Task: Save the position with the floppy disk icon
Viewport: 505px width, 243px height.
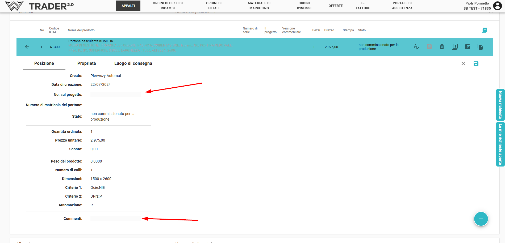Action: (476, 63)
